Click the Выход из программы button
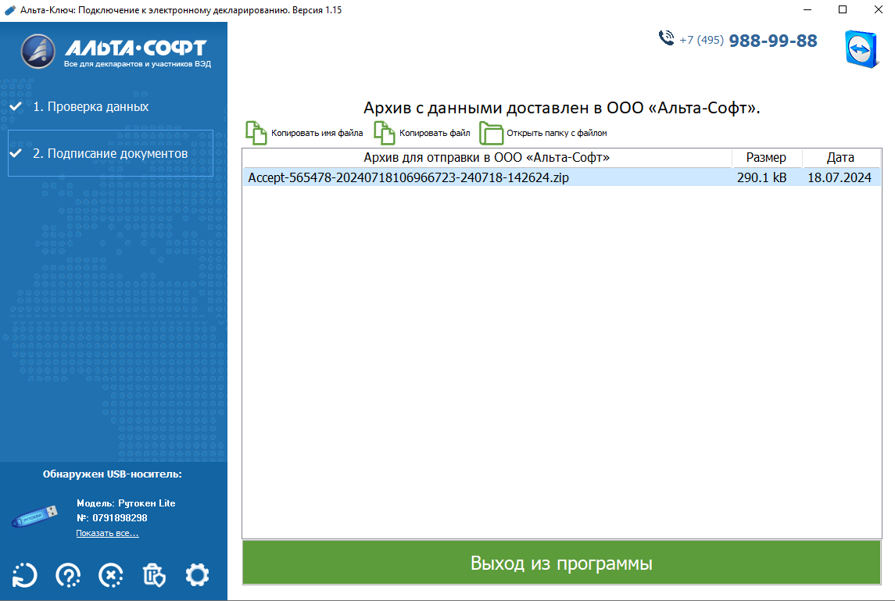Viewport: 895px width, 601px height. coord(562,563)
